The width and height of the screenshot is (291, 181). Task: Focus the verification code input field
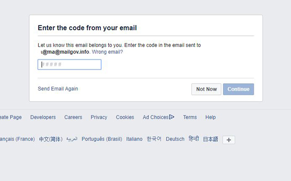(x=69, y=64)
